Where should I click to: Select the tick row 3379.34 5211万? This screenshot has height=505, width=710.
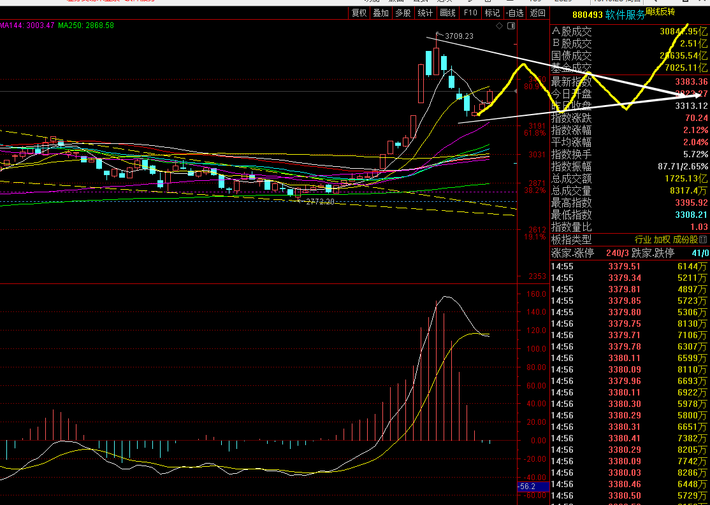630,278
